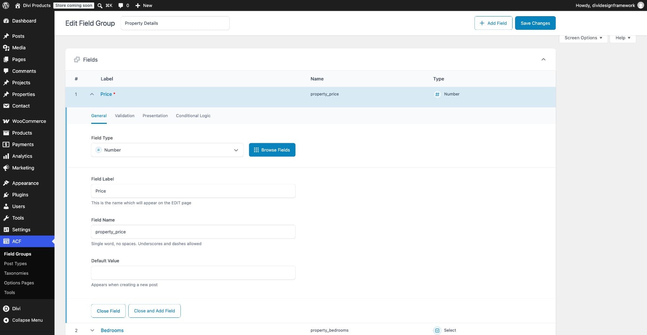Click the Settings sliders icon
The width and height of the screenshot is (647, 335).
6,230
